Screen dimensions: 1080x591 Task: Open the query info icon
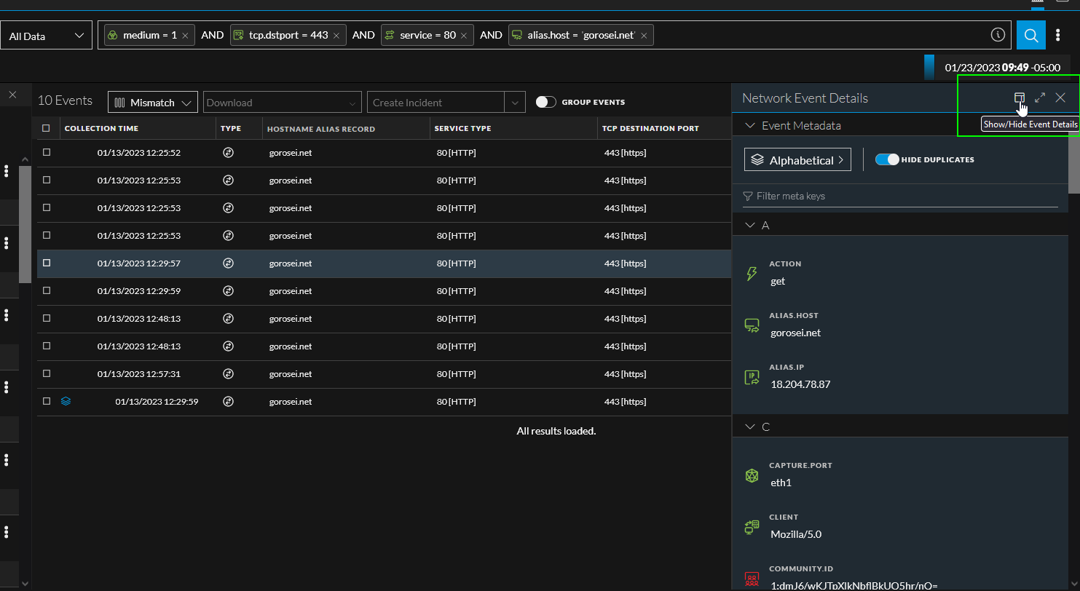(x=998, y=35)
